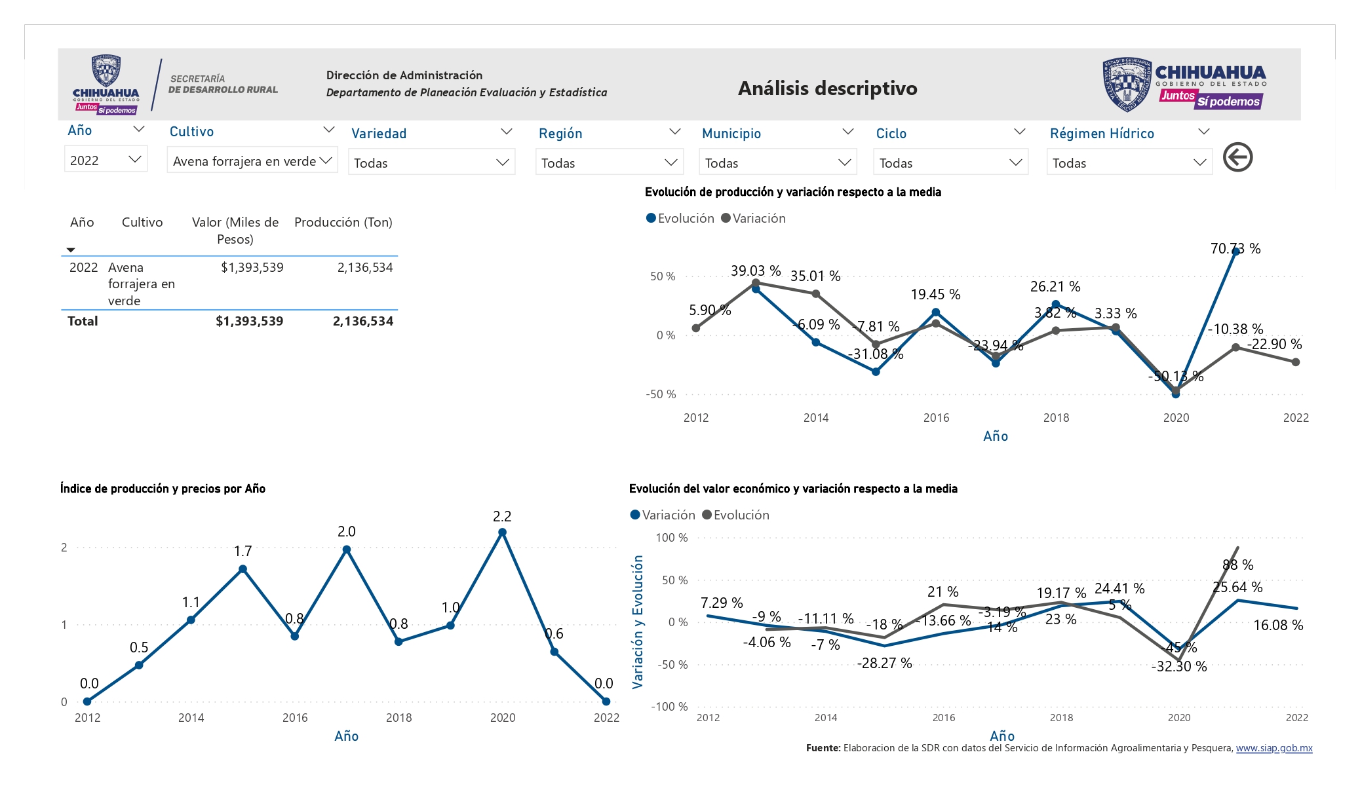Click the 0.5 data label in index chart
1360x786 pixels.
(x=139, y=647)
